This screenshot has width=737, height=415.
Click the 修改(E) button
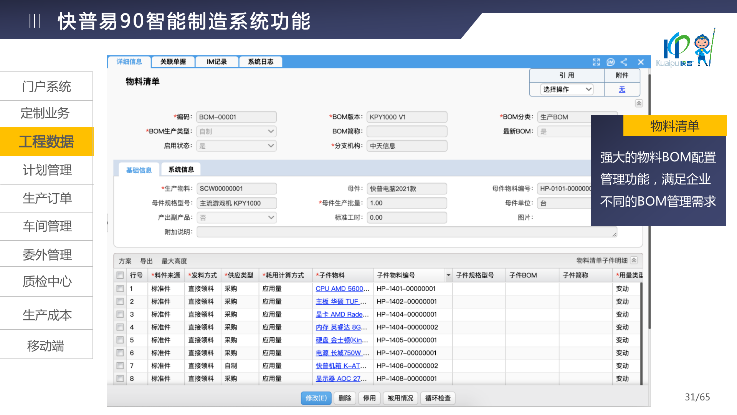pyautogui.click(x=316, y=398)
